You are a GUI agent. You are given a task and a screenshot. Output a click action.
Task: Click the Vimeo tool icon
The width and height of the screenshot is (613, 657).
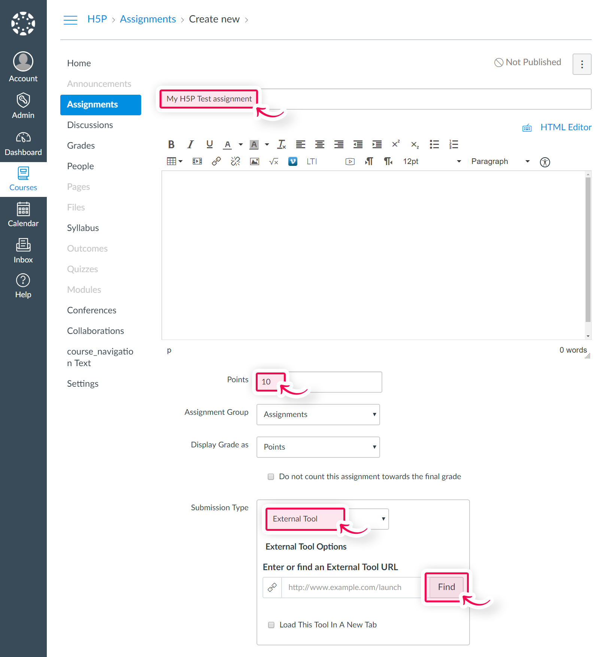pos(293,161)
